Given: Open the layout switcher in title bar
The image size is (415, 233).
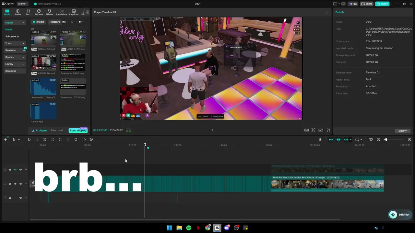Looking at the screenshot, I should (337, 4).
